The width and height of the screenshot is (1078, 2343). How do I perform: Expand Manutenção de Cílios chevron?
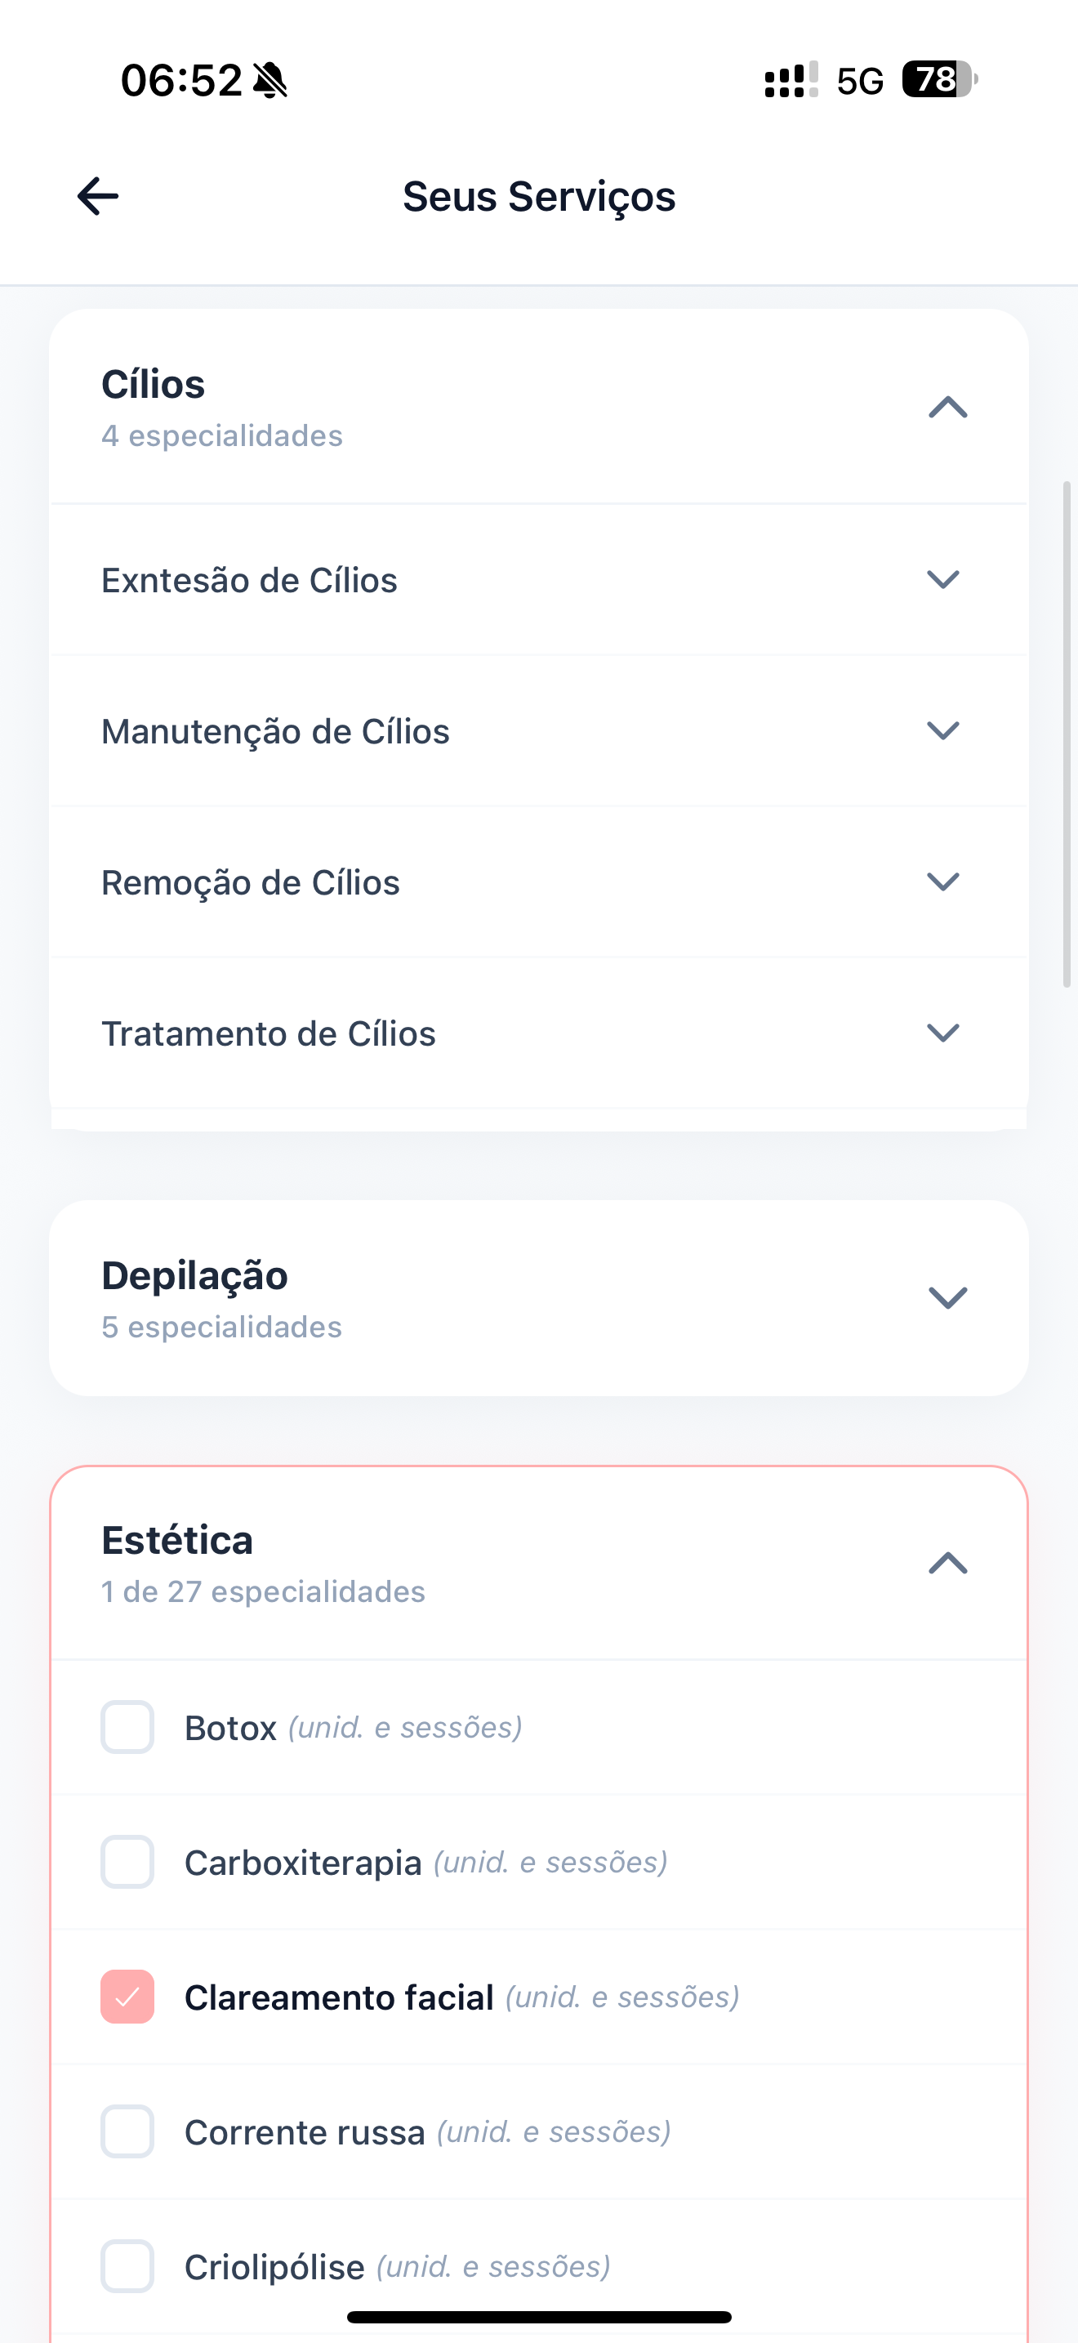942,730
